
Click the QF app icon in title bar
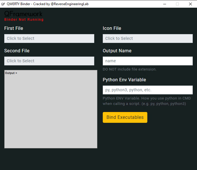[3, 4]
